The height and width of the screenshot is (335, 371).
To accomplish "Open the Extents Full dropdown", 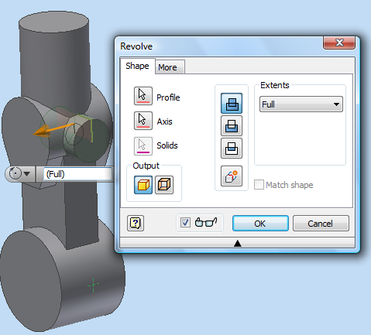I will point(301,104).
